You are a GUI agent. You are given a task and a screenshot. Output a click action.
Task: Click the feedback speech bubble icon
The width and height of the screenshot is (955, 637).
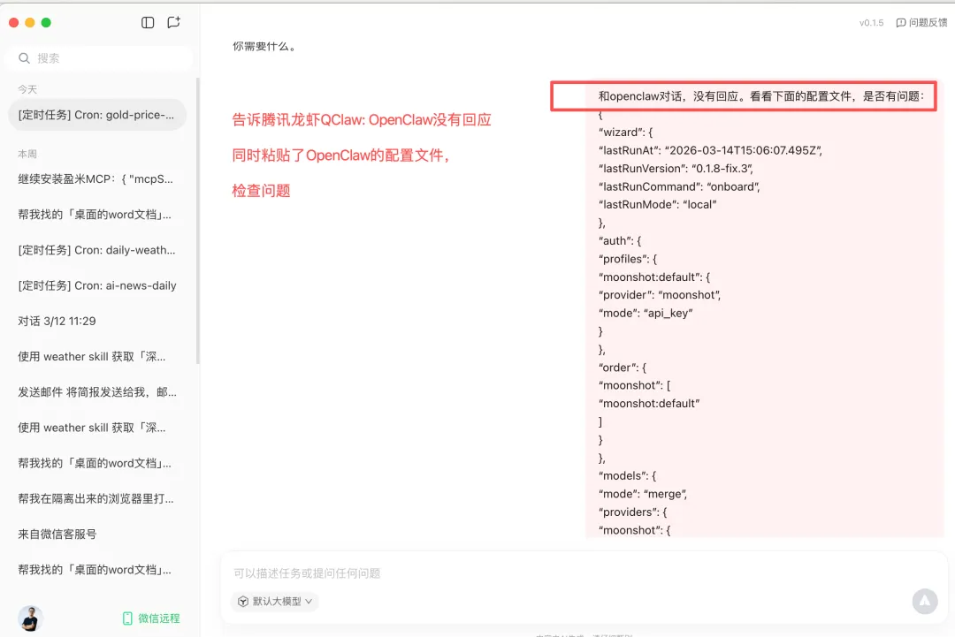coord(901,22)
